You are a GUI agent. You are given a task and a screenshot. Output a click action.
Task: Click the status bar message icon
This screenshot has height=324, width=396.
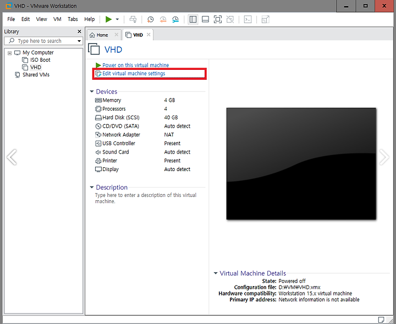(381, 320)
